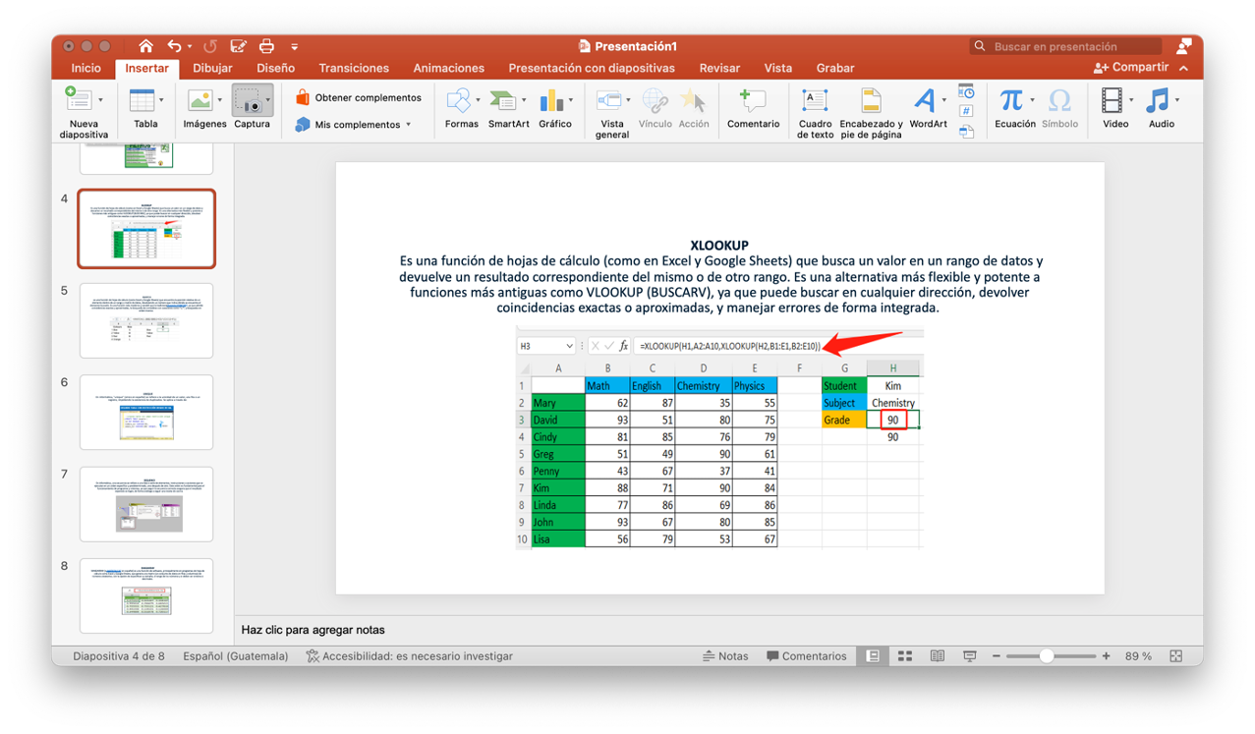Open the Diseño ribbon tab
The height and width of the screenshot is (734, 1255).
[275, 68]
